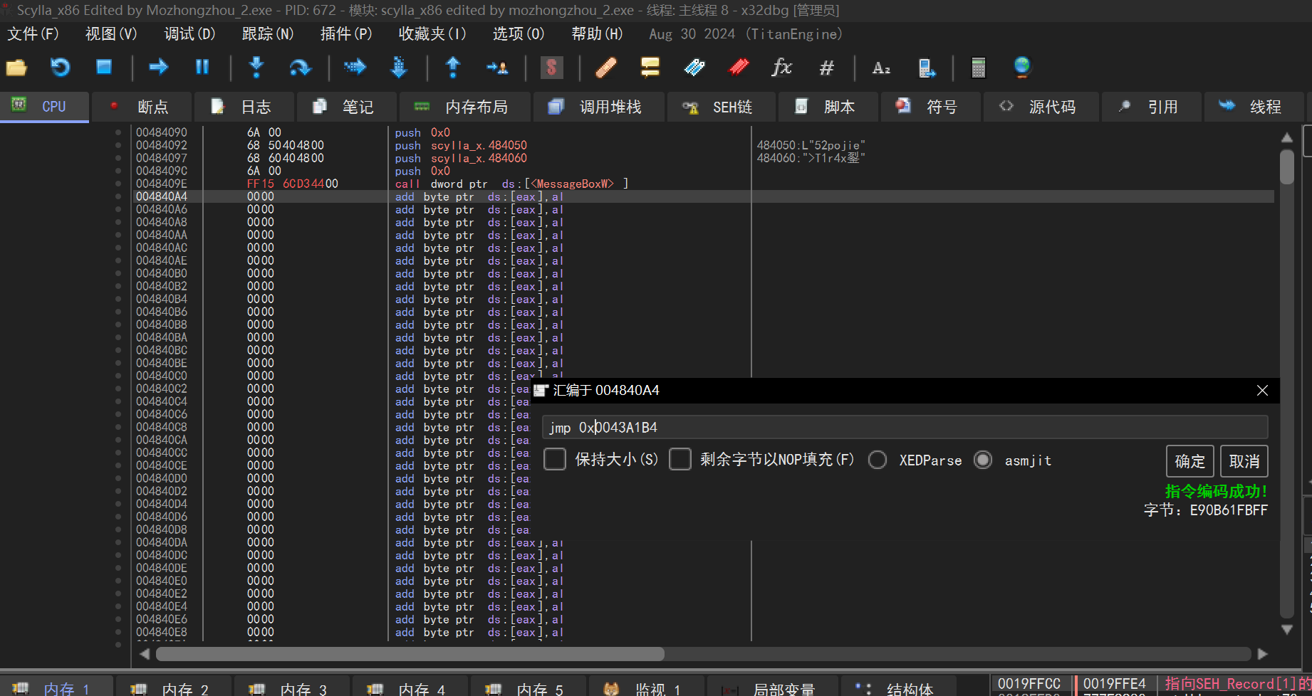Open the 跟踪(N) menu
This screenshot has width=1312, height=696.
click(x=268, y=33)
